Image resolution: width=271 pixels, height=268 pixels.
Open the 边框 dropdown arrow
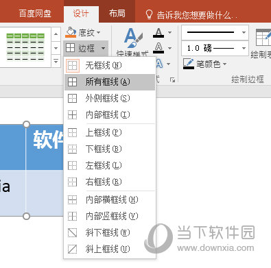click(103, 48)
